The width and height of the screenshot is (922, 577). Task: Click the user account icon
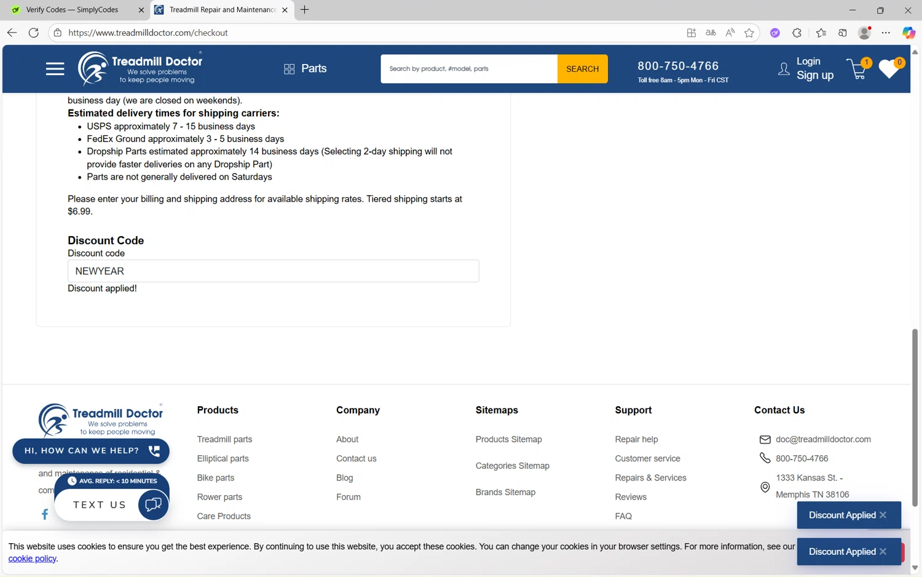(x=784, y=69)
